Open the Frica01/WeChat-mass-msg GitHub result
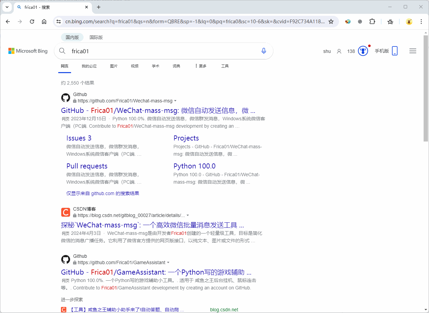The image size is (429, 313). 158,110
